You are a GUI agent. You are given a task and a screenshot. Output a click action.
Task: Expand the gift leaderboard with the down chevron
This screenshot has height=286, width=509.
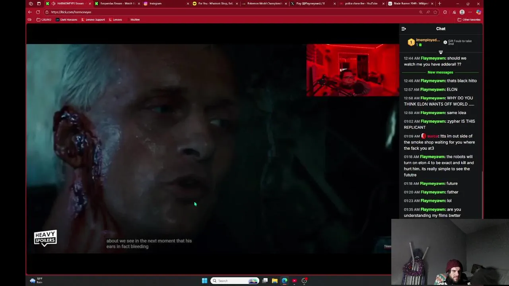[x=441, y=52]
